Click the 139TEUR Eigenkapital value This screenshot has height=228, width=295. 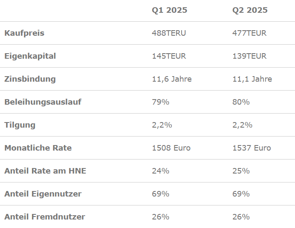(249, 56)
